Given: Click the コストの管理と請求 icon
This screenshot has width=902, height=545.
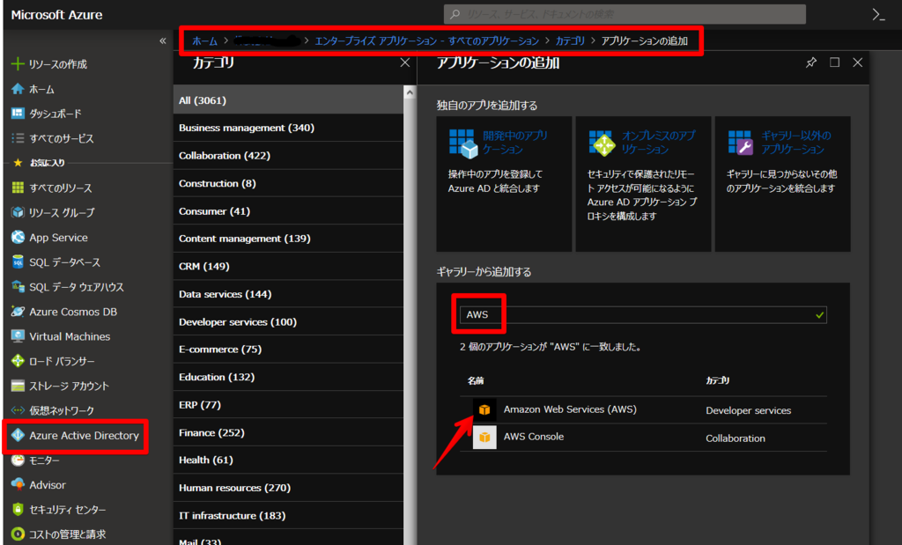Looking at the screenshot, I should pos(18,534).
